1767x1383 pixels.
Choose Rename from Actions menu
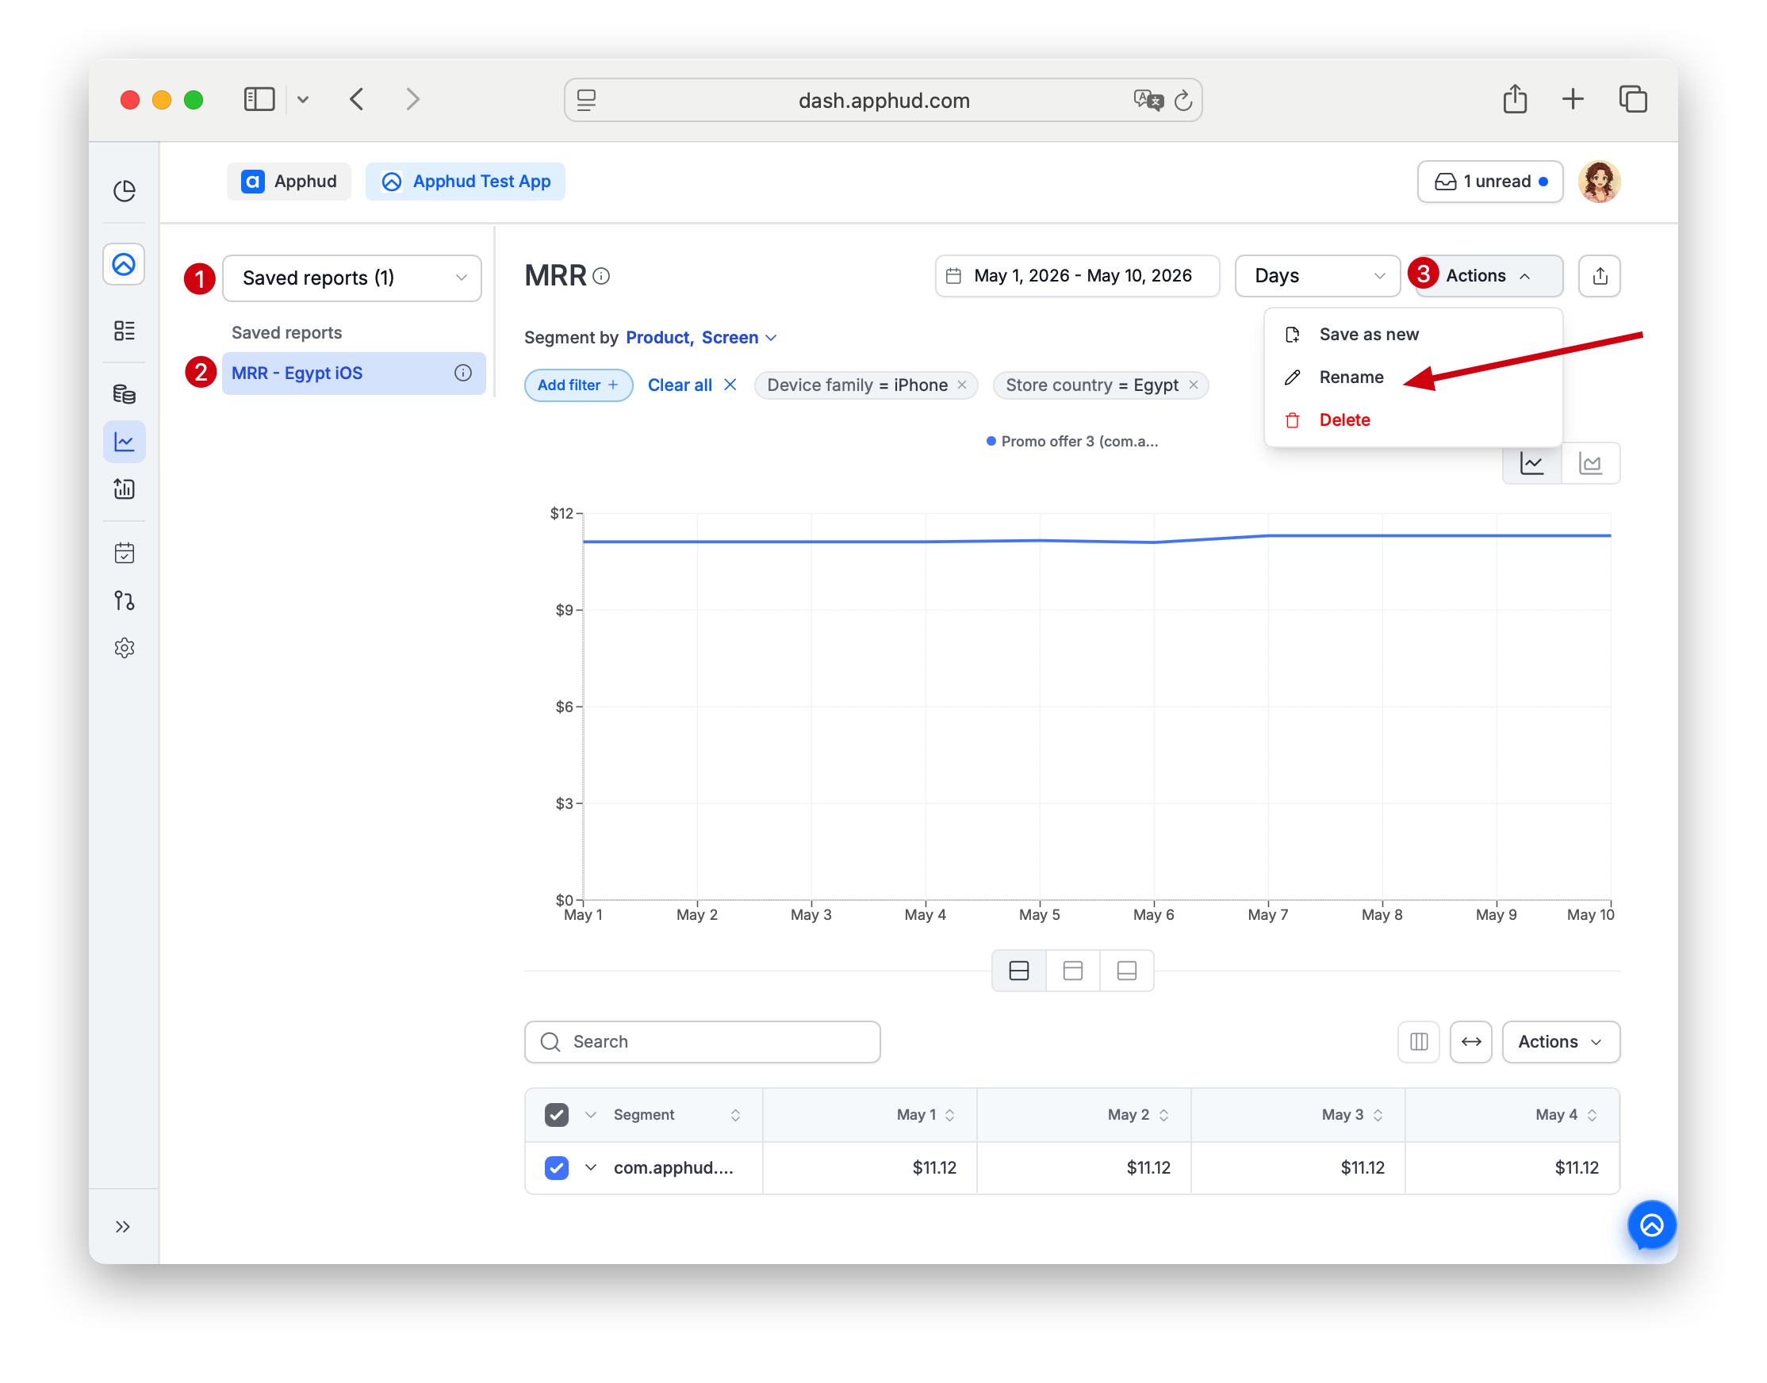pos(1413,377)
